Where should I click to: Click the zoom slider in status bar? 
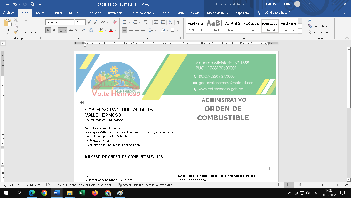(322, 185)
